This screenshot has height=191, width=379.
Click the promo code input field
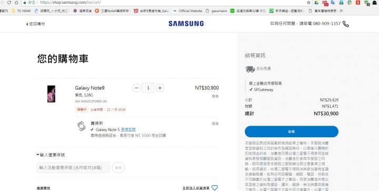73,167
